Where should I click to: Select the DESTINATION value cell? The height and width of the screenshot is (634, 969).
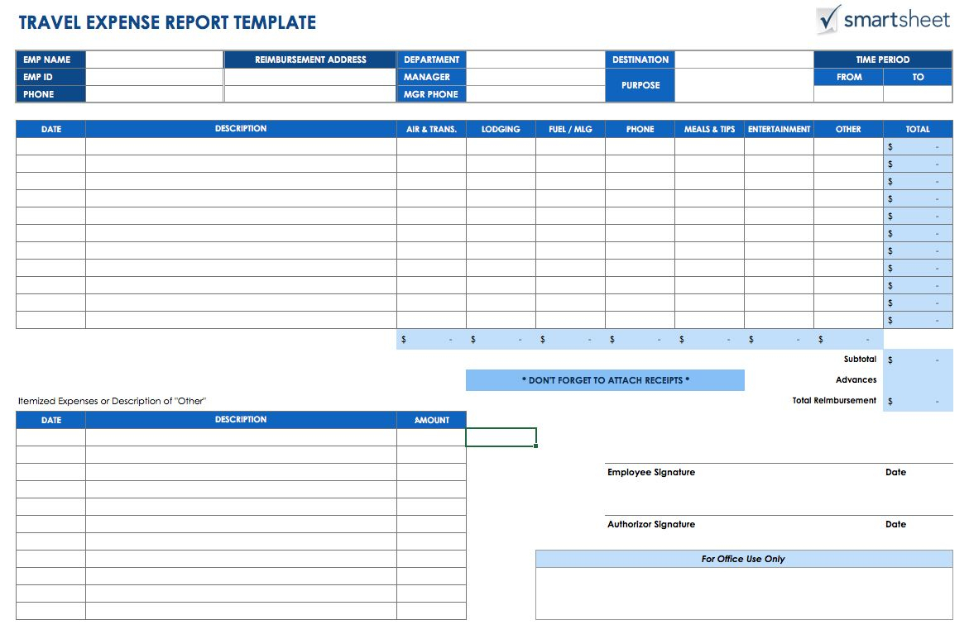point(744,60)
